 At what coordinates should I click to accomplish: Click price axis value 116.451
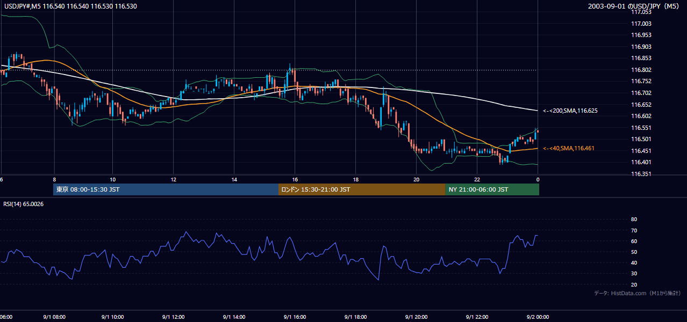[x=641, y=151]
